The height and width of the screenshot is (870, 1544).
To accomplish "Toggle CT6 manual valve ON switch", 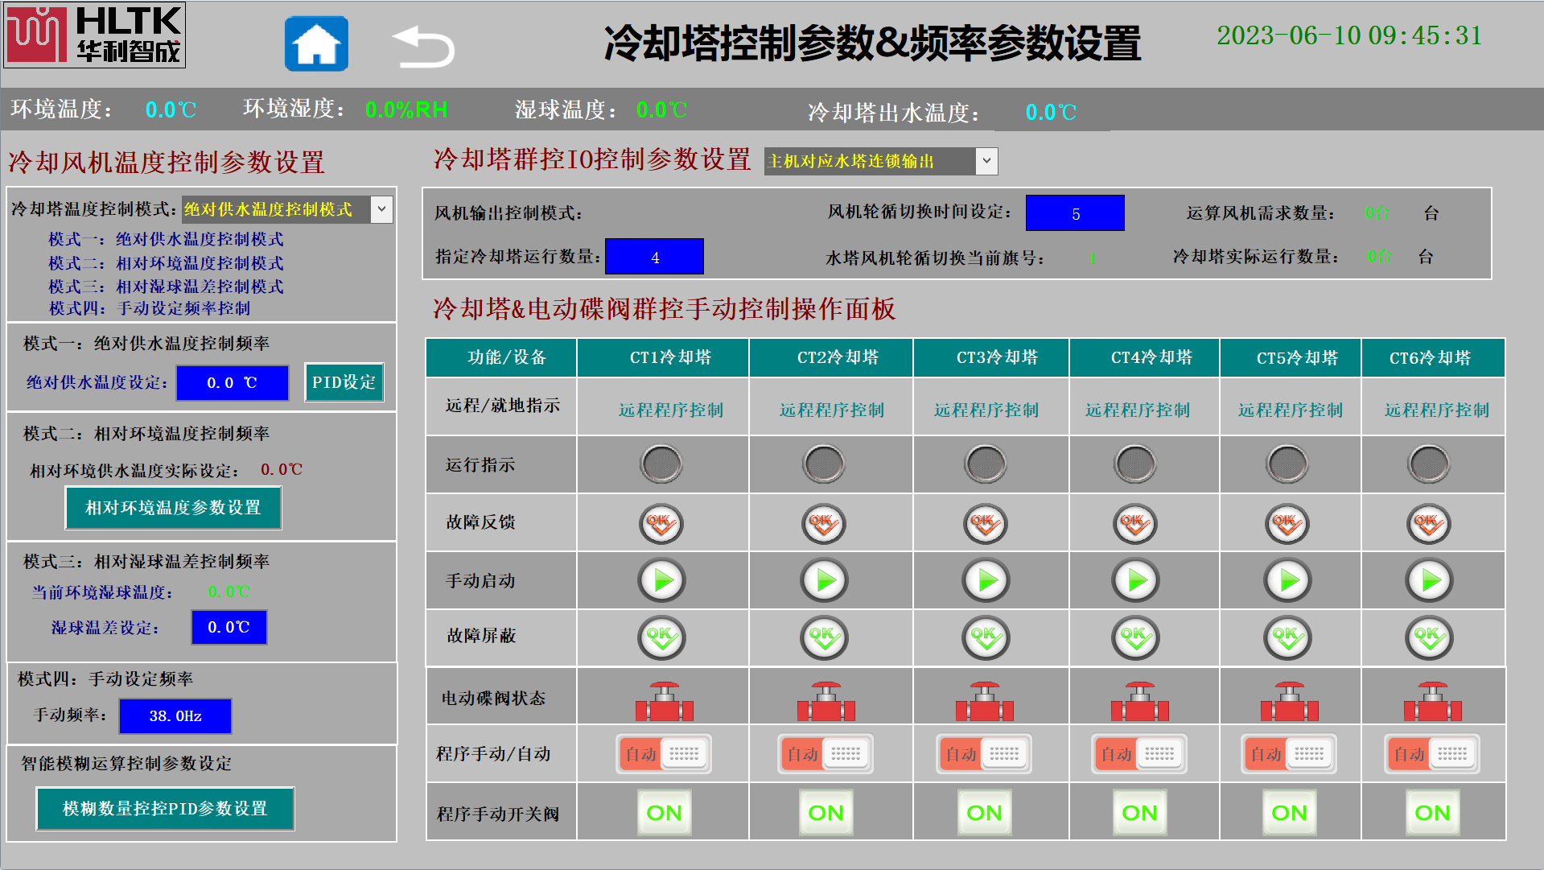I will (x=1432, y=813).
